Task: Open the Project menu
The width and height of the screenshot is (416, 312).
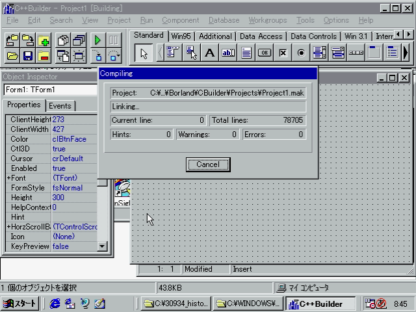Action: pos(119,20)
